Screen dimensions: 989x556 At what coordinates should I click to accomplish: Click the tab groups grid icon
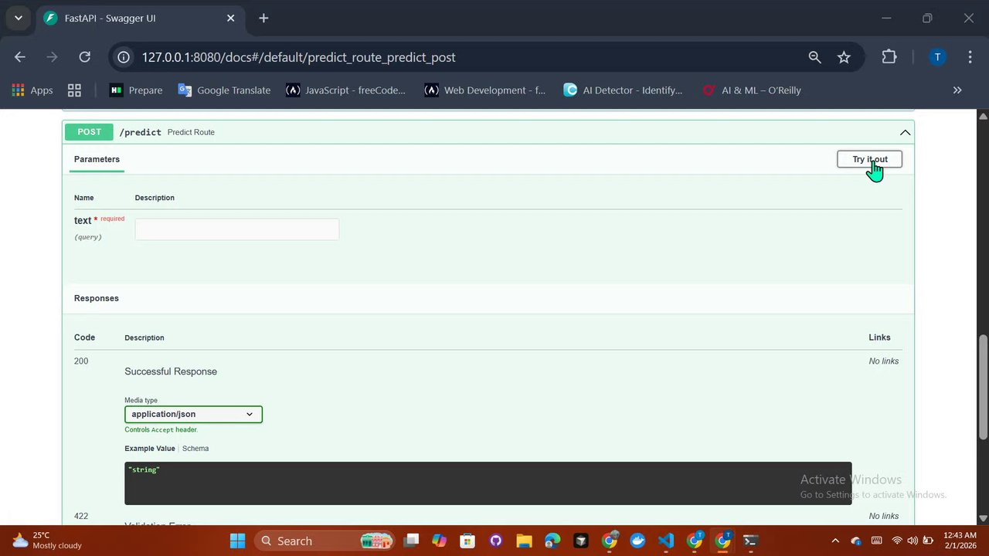point(74,90)
